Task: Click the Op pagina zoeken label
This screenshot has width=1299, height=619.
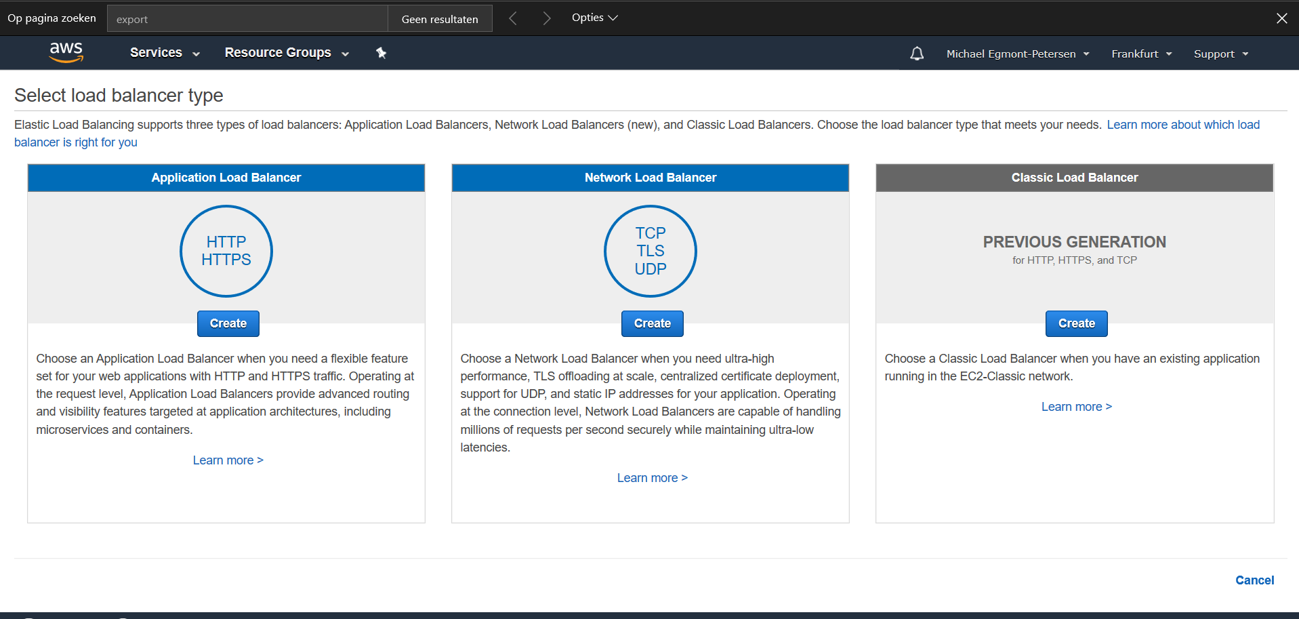Action: pyautogui.click(x=51, y=18)
